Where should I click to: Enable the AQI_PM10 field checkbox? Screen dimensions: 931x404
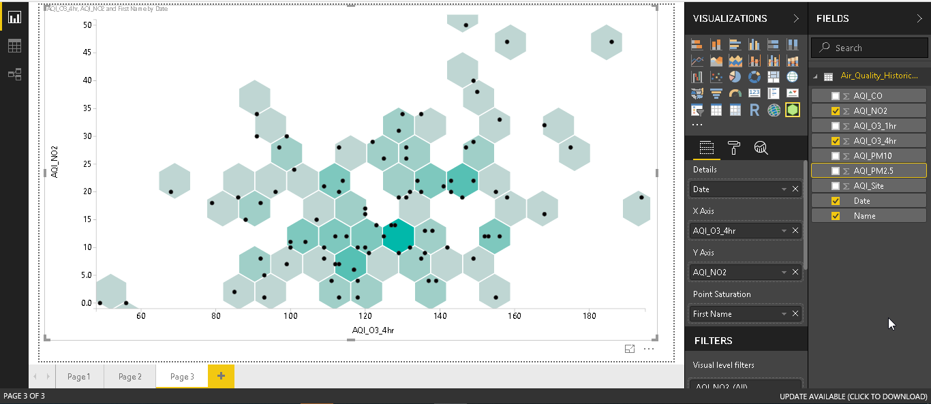pyautogui.click(x=836, y=156)
